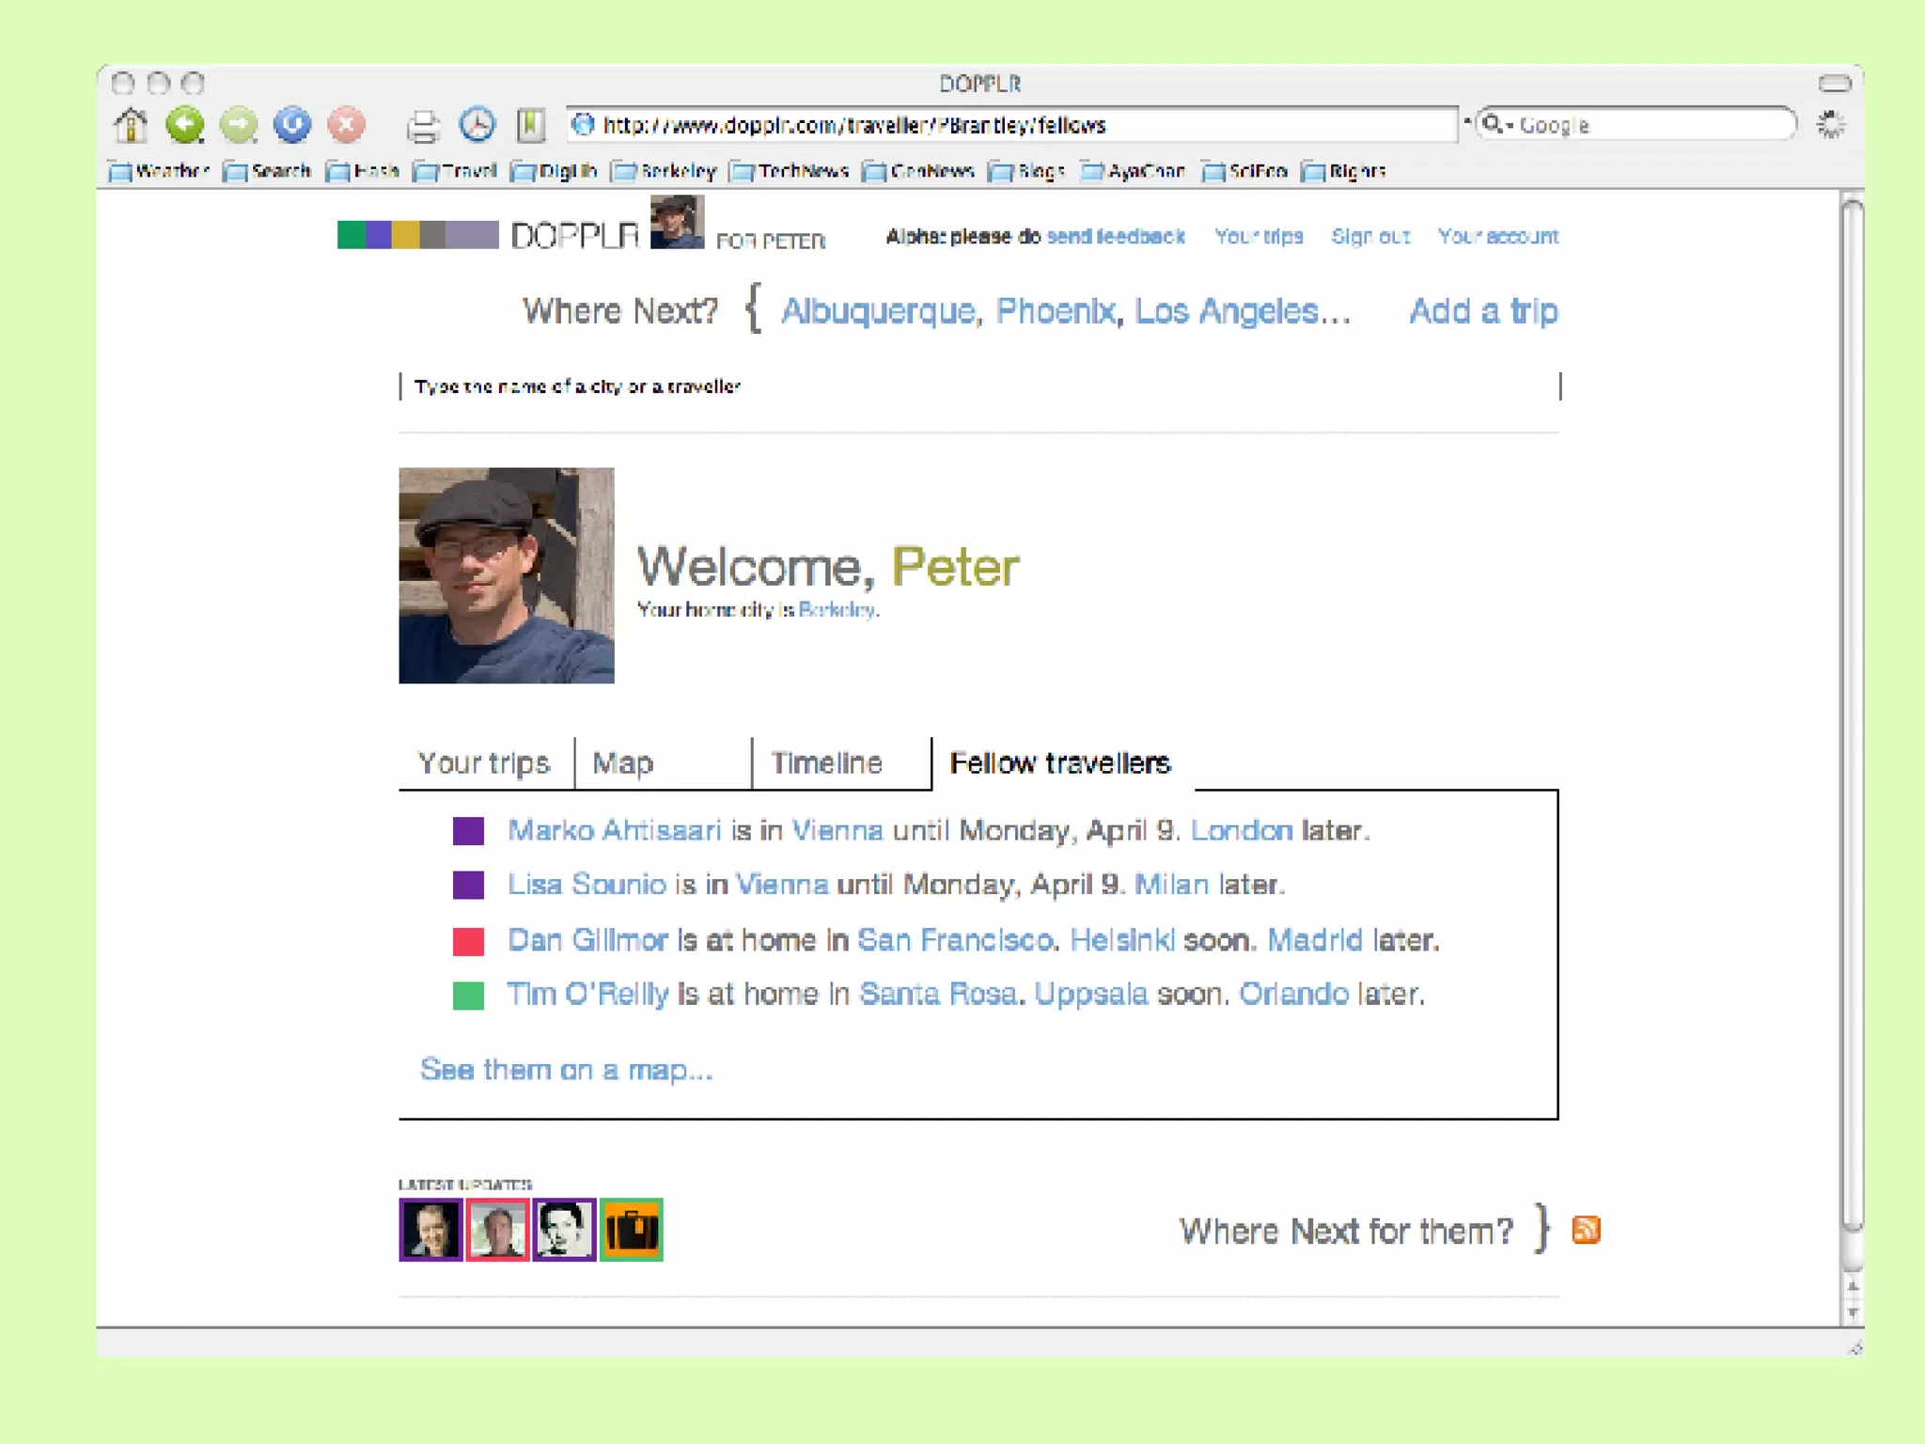The width and height of the screenshot is (1925, 1444).
Task: Click the printer icon in toolbar
Action: click(423, 126)
